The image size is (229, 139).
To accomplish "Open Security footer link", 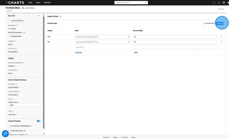I will 133,137.
